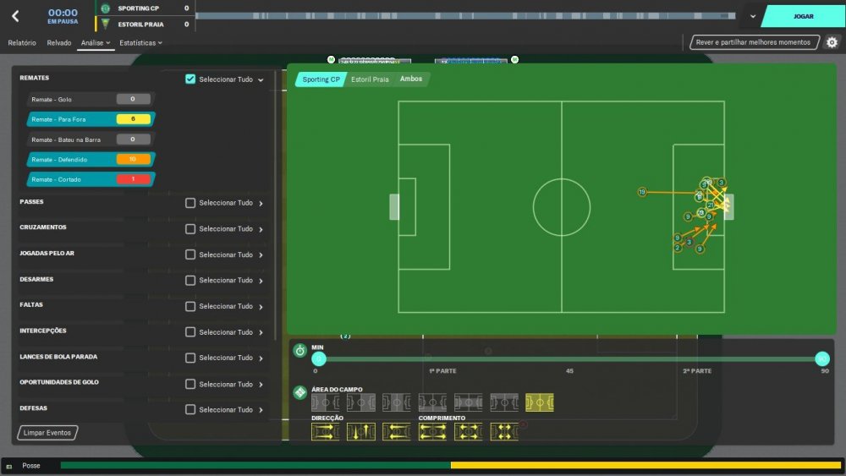Open the Relatório tab
Viewport: 846px width, 476px height.
pos(22,42)
